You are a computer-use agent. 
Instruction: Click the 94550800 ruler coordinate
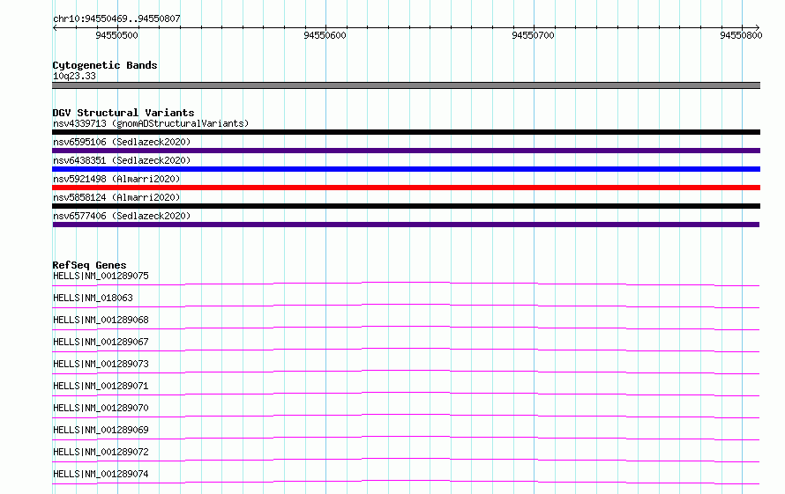coord(741,35)
